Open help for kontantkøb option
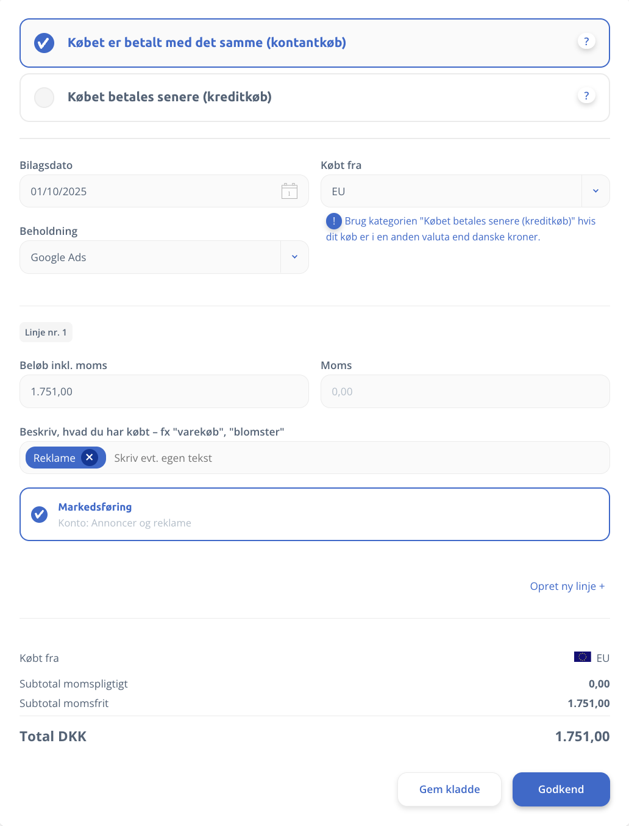Viewport: 629px width, 826px height. point(586,41)
